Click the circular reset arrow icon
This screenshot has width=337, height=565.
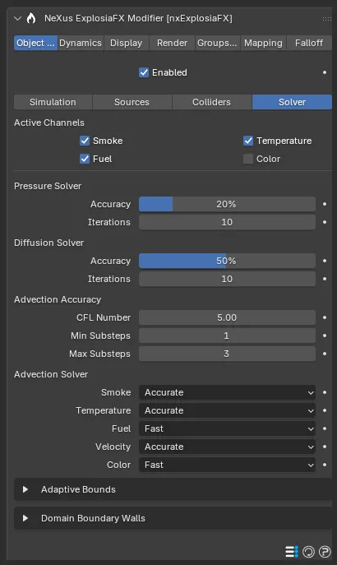308,551
